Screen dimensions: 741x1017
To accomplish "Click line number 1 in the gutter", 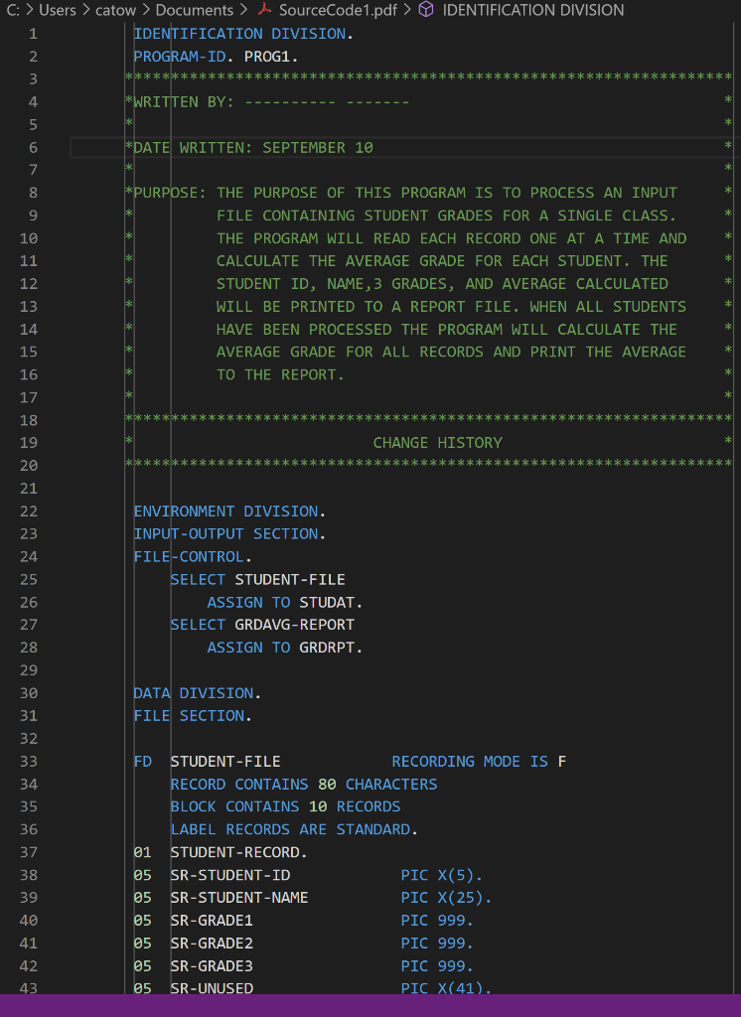I will (x=33, y=34).
